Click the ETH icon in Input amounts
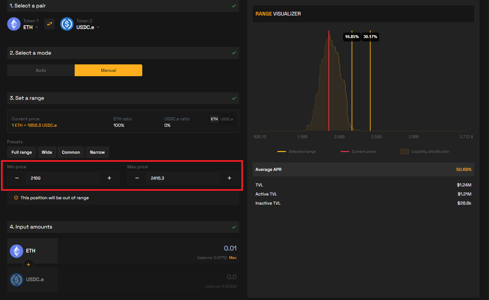The width and height of the screenshot is (489, 300). pos(17,251)
